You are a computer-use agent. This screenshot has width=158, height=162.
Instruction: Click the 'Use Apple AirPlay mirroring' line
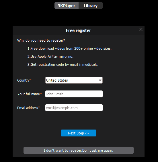(50, 57)
